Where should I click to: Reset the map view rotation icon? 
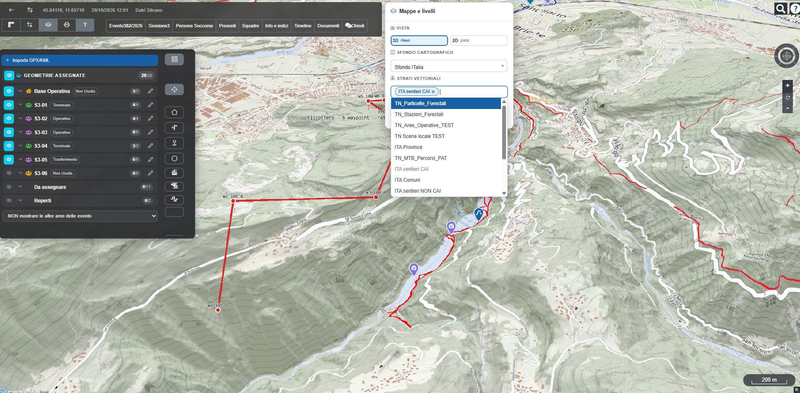point(787,97)
